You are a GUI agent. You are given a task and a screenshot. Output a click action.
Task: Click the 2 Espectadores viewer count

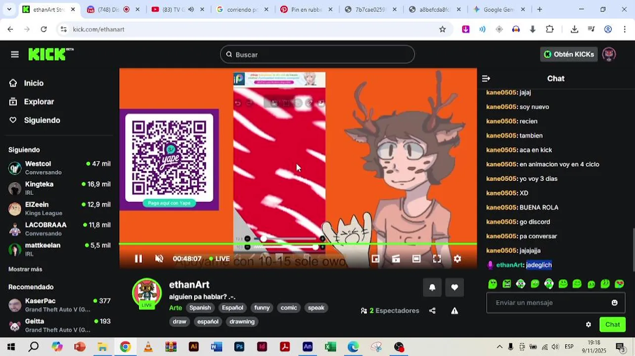coord(390,311)
